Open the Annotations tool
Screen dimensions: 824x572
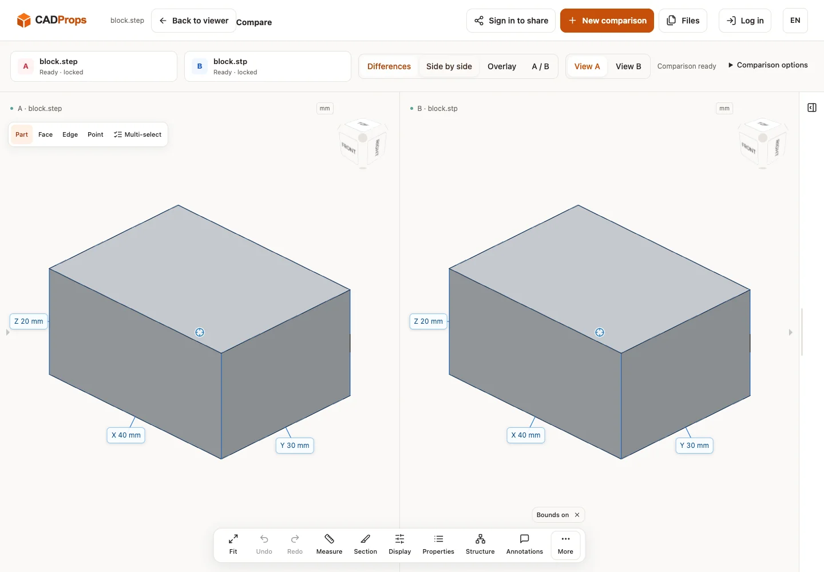point(524,545)
